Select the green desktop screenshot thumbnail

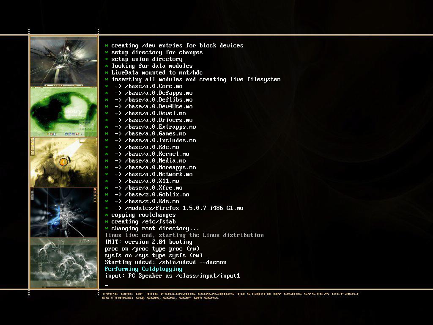(64, 112)
